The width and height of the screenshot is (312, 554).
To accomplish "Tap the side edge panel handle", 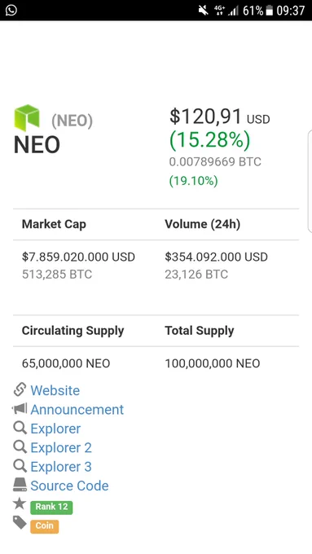I will [310, 181].
